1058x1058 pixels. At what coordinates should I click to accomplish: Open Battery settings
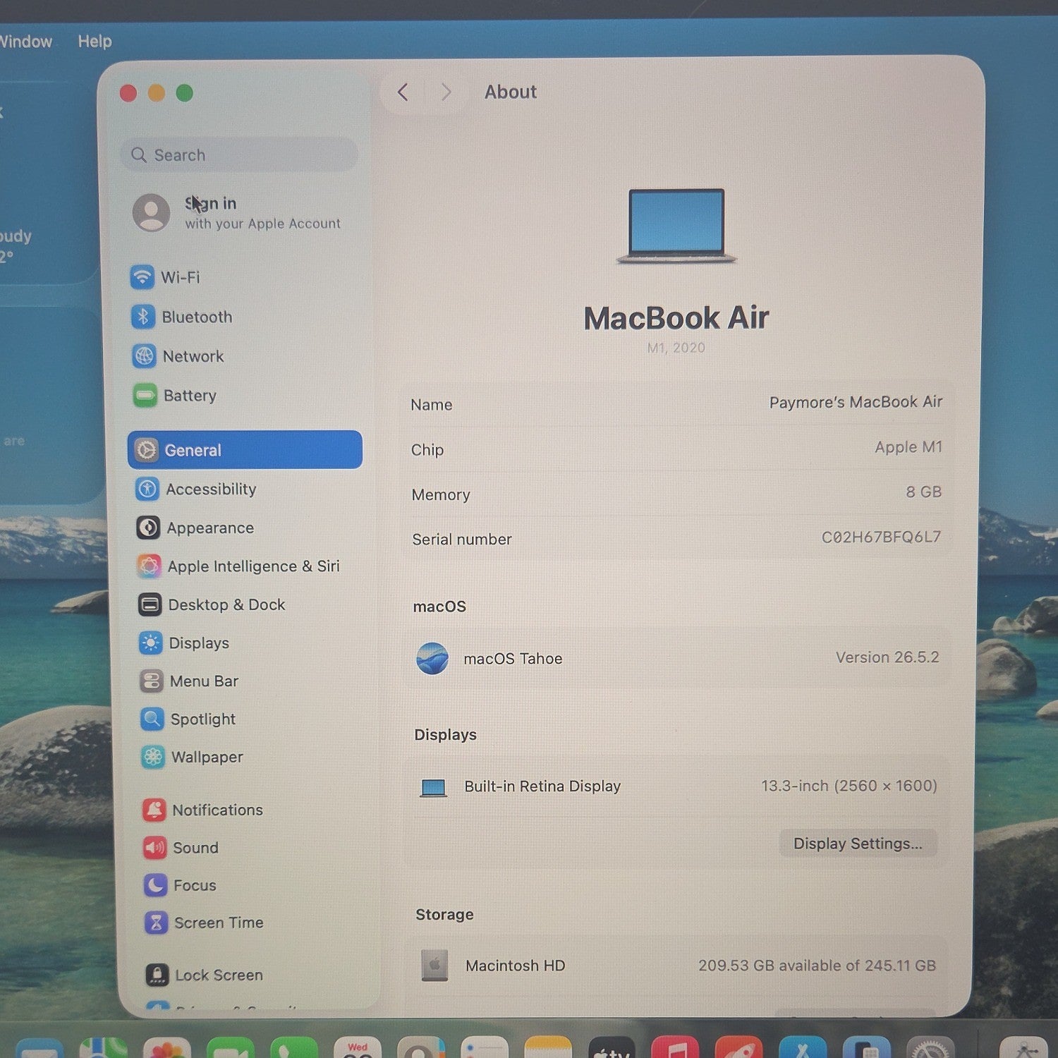[175, 396]
